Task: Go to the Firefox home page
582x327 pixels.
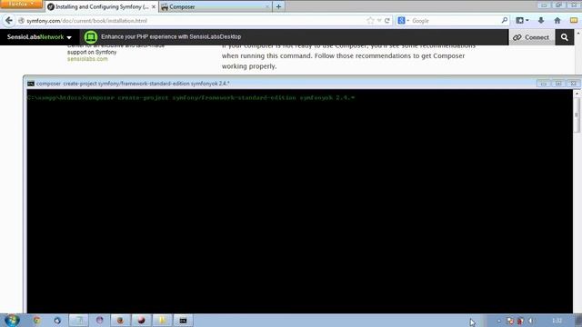Action: pos(557,21)
